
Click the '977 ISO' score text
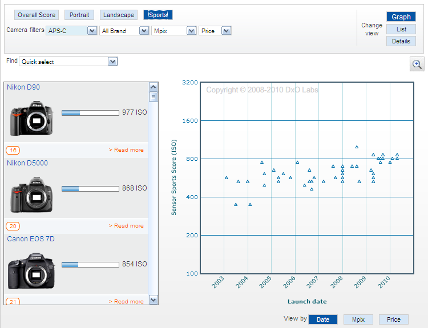click(135, 112)
